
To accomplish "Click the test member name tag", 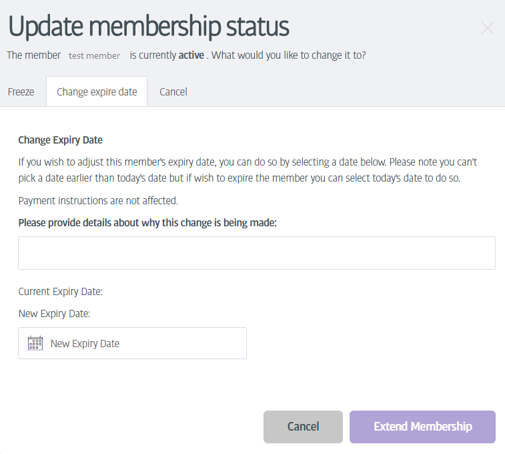I will click(94, 56).
